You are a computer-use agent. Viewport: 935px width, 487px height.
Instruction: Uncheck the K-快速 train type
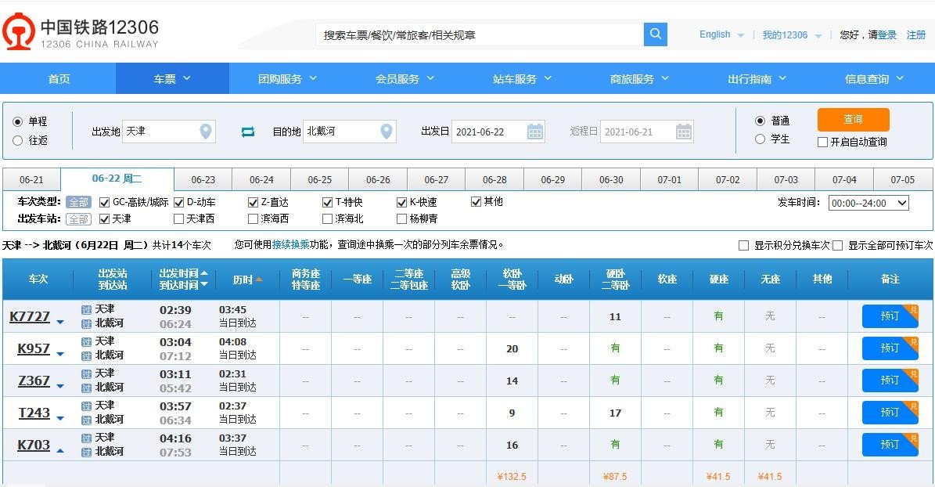[401, 202]
